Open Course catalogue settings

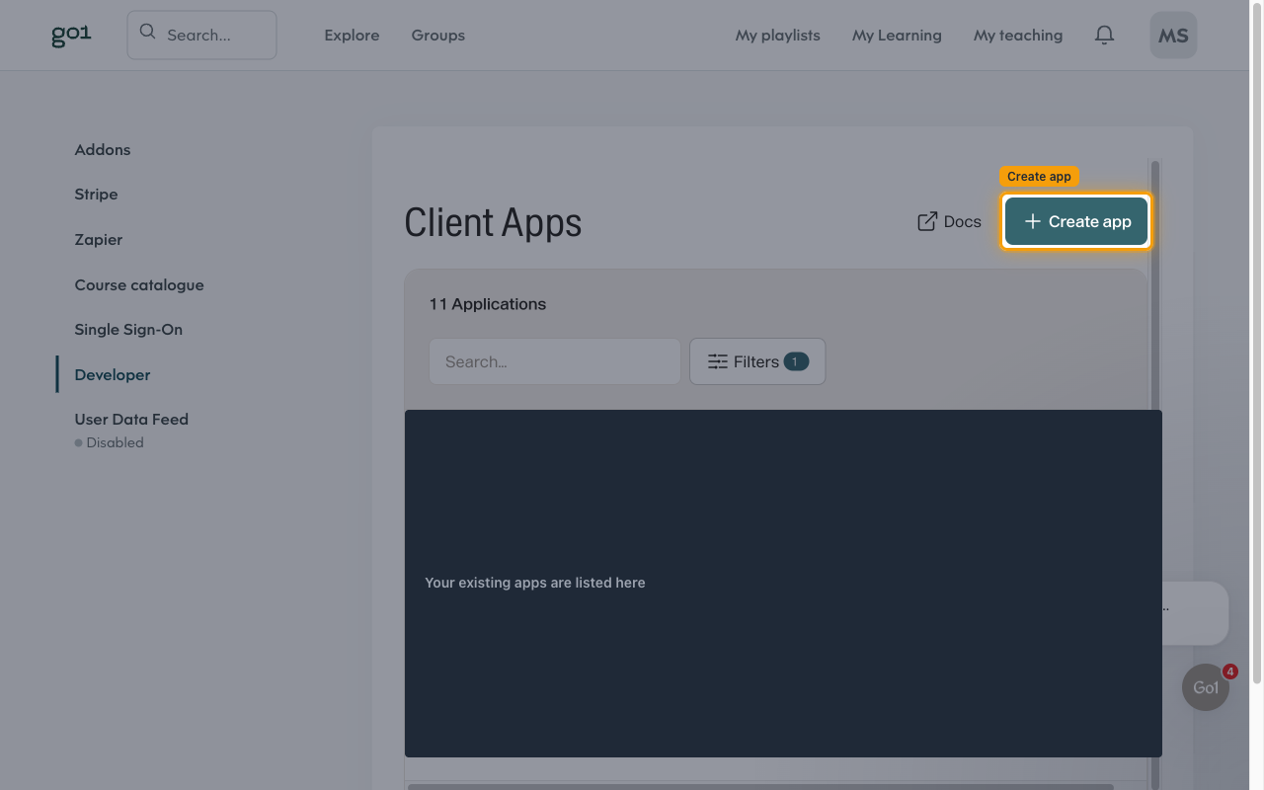pos(139,285)
